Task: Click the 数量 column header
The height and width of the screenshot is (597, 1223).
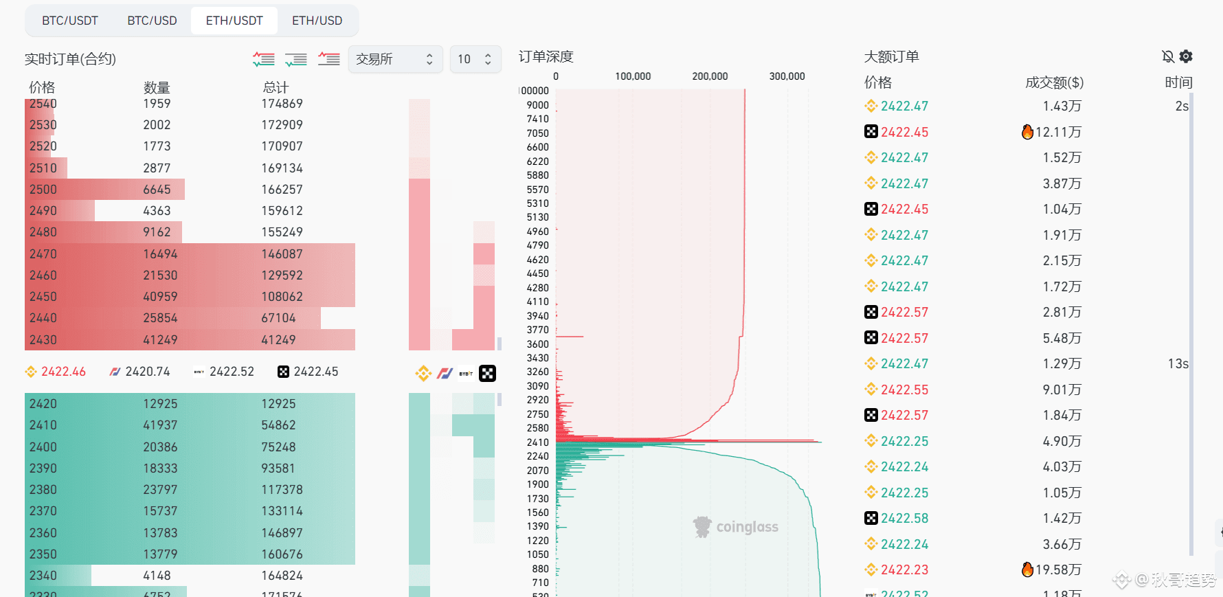Action: [x=157, y=87]
